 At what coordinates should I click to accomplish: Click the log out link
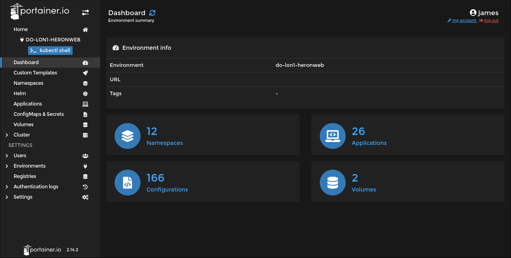tap(489, 21)
